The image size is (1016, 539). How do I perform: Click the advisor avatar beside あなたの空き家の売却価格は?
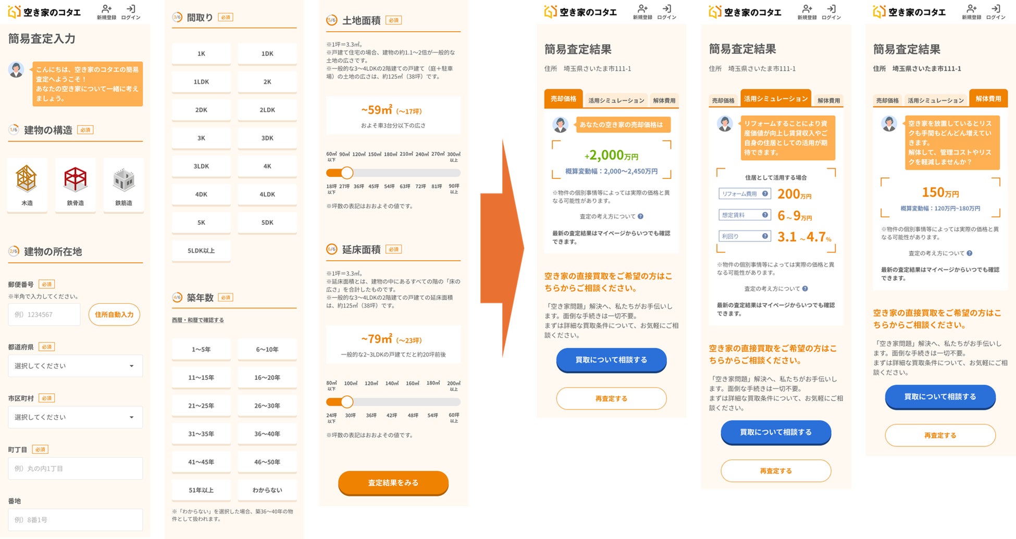[560, 125]
